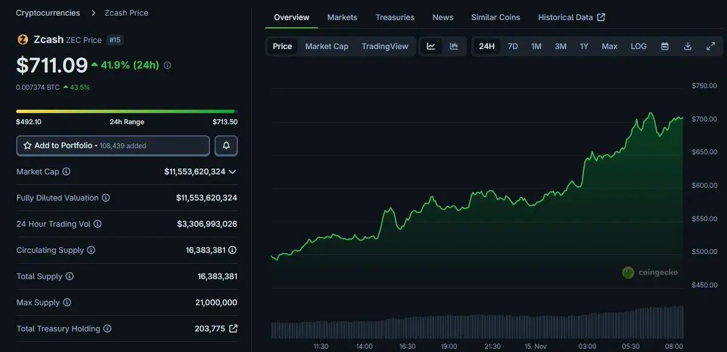The width and height of the screenshot is (727, 352).
Task: Go to Cryptocurrencies breadcrumb link
Action: [x=48, y=13]
